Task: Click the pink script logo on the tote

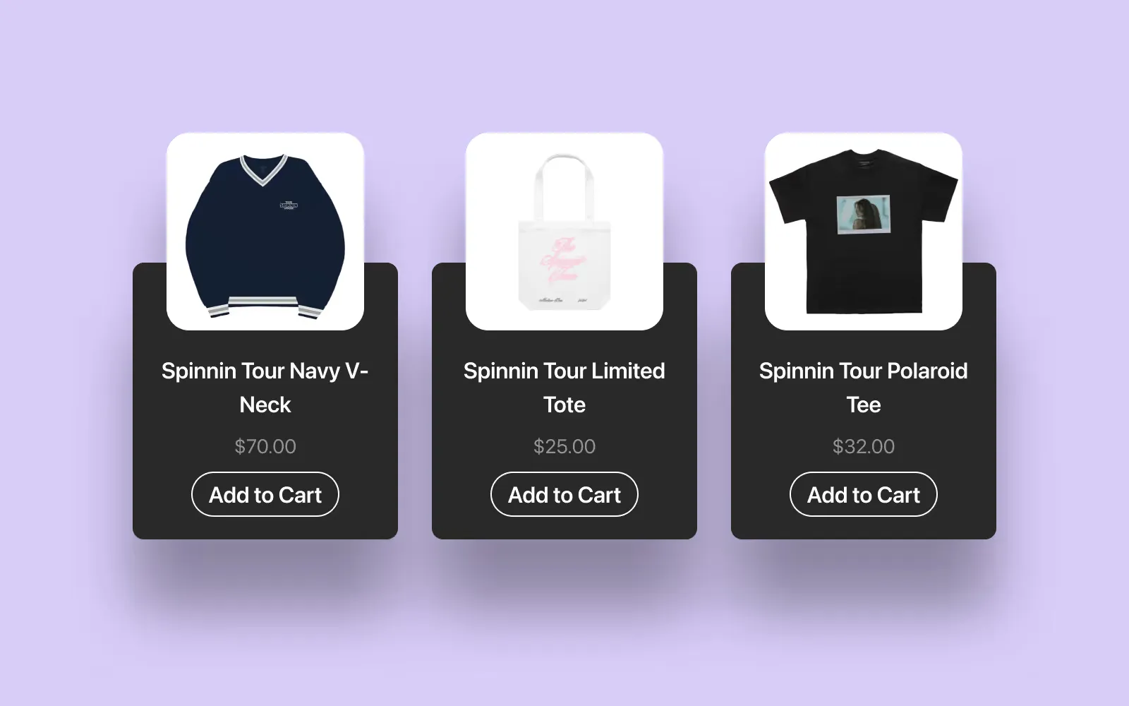Action: tap(563, 261)
